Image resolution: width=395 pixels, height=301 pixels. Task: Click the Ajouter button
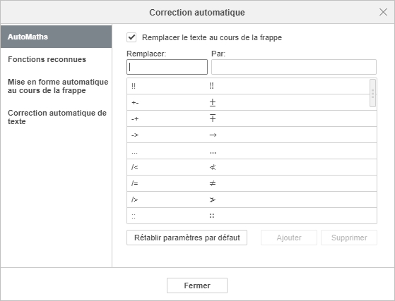289,238
